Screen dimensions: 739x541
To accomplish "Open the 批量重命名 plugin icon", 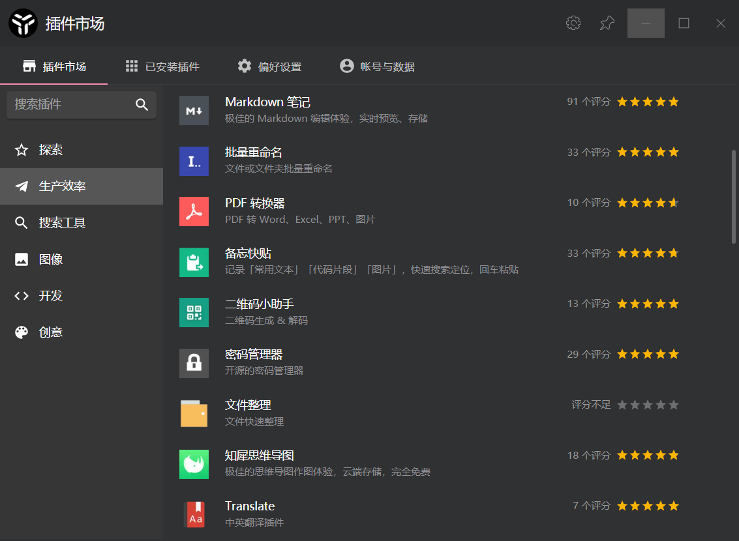I will (x=194, y=161).
